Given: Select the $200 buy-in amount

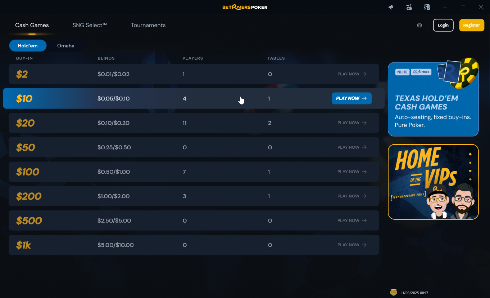Looking at the screenshot, I should [x=29, y=196].
